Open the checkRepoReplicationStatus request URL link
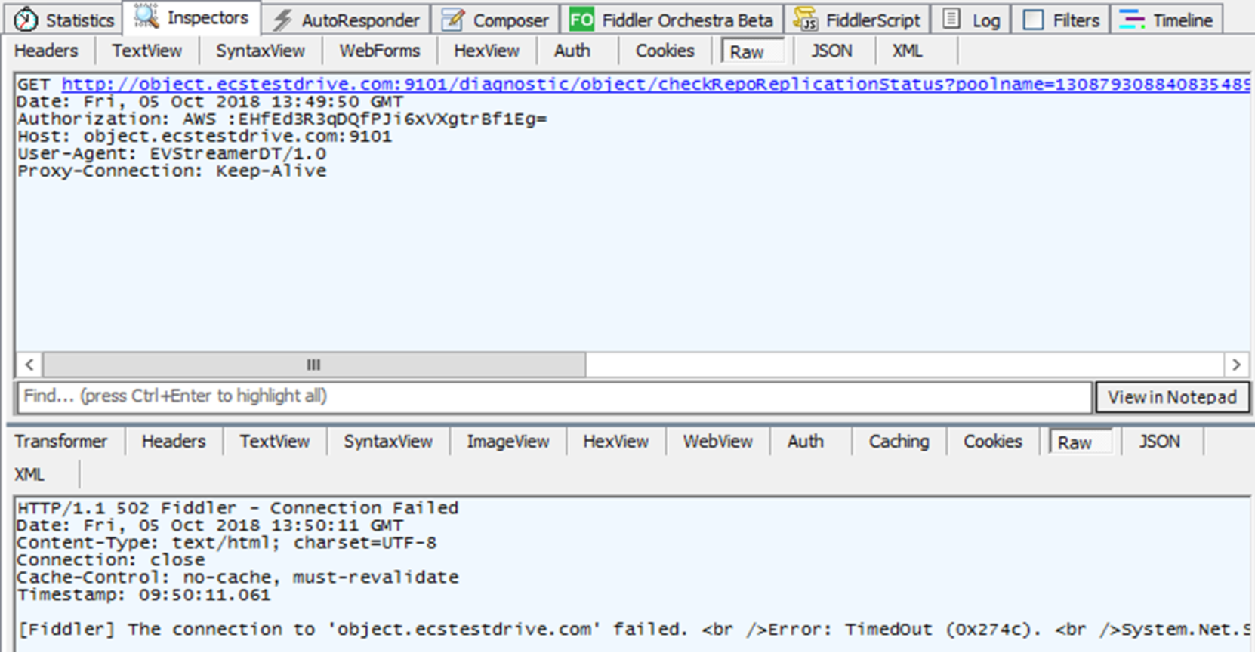The image size is (1255, 653). click(655, 85)
